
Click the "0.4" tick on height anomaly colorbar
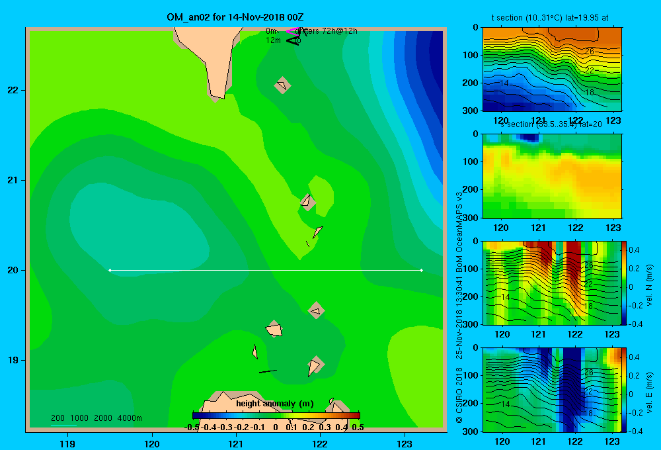(x=342, y=427)
